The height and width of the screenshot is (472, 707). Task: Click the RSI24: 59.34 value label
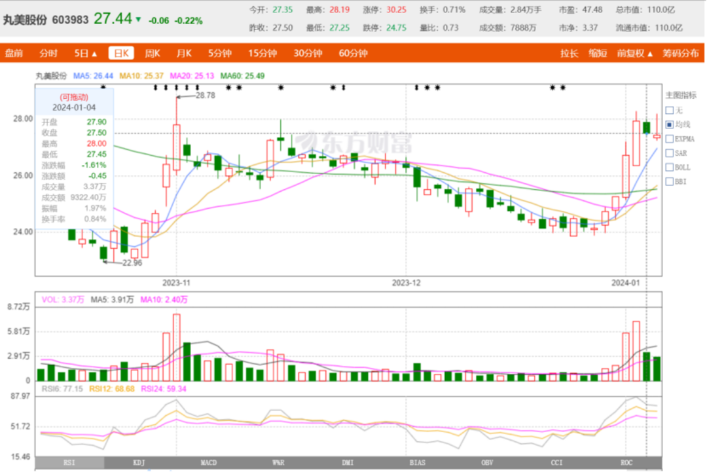point(164,389)
